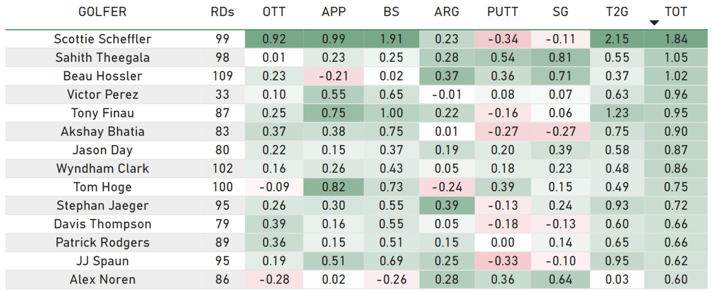
Task: Select Alex Noren's -0.28 OTT cell
Action: pyautogui.click(x=275, y=280)
